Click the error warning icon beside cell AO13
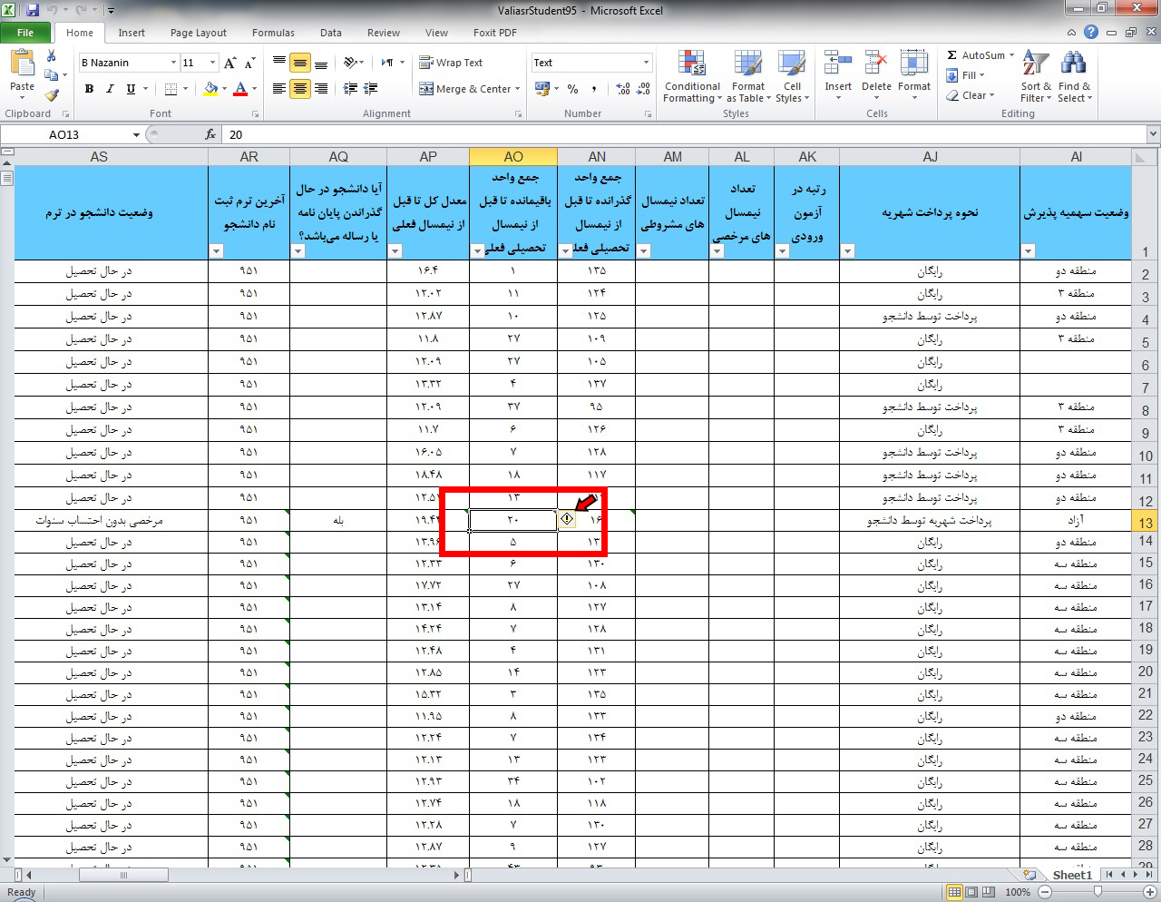The height and width of the screenshot is (902, 1161). 567,519
